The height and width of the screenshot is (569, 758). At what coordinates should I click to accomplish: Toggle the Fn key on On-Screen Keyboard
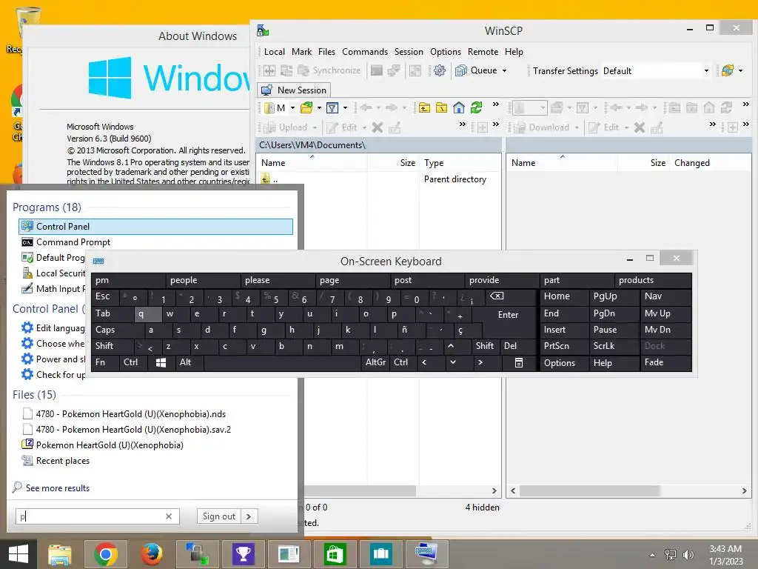(105, 362)
